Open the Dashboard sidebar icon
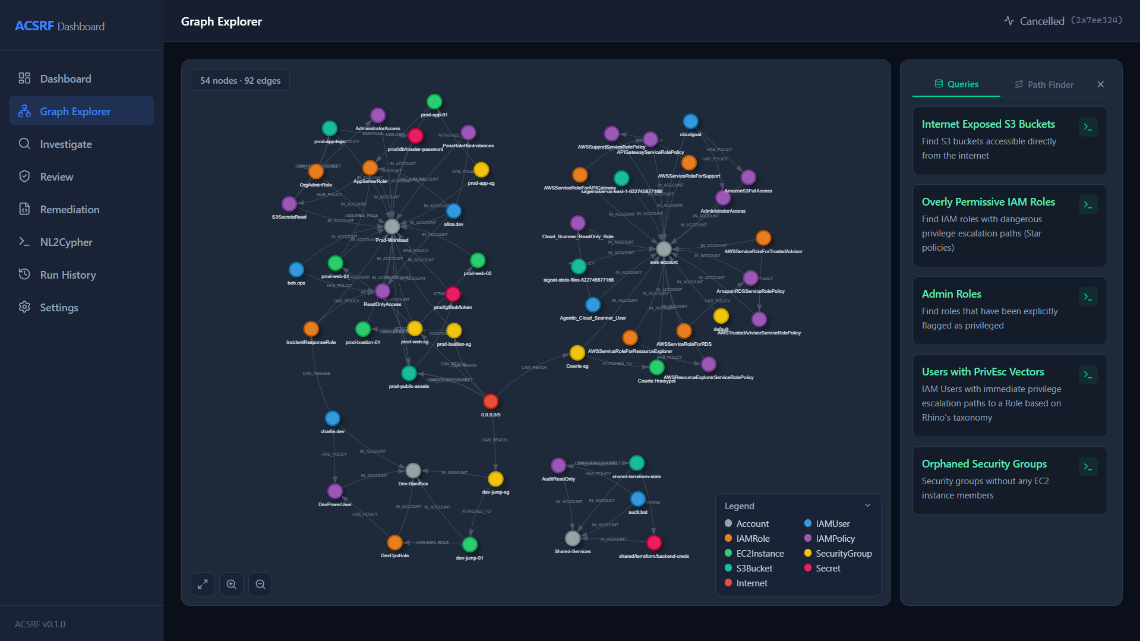 24,78
